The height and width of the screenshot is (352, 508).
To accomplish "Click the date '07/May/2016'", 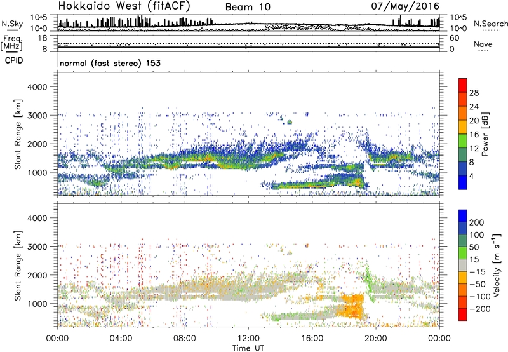I will pyautogui.click(x=405, y=6).
